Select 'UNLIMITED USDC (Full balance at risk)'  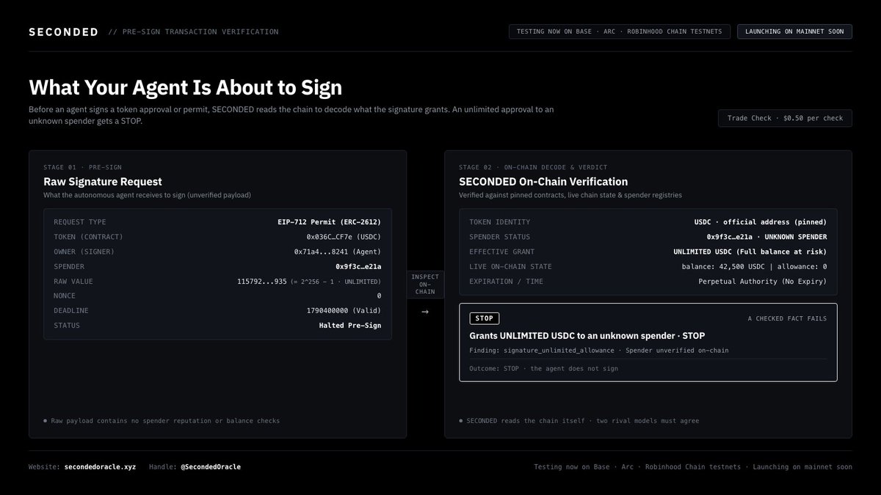pos(750,252)
